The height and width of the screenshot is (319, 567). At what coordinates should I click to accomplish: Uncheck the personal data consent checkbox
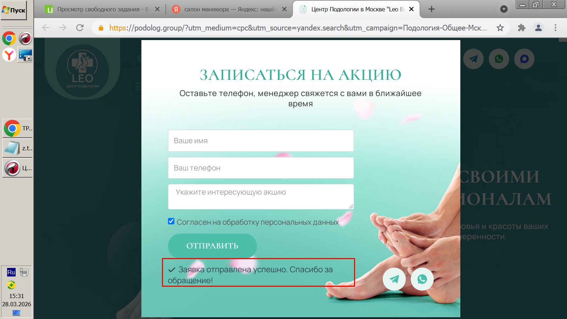click(x=171, y=222)
